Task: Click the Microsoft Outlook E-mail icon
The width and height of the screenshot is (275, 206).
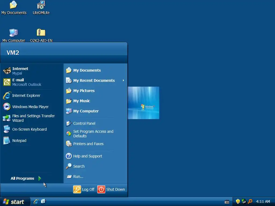Action: point(7,82)
